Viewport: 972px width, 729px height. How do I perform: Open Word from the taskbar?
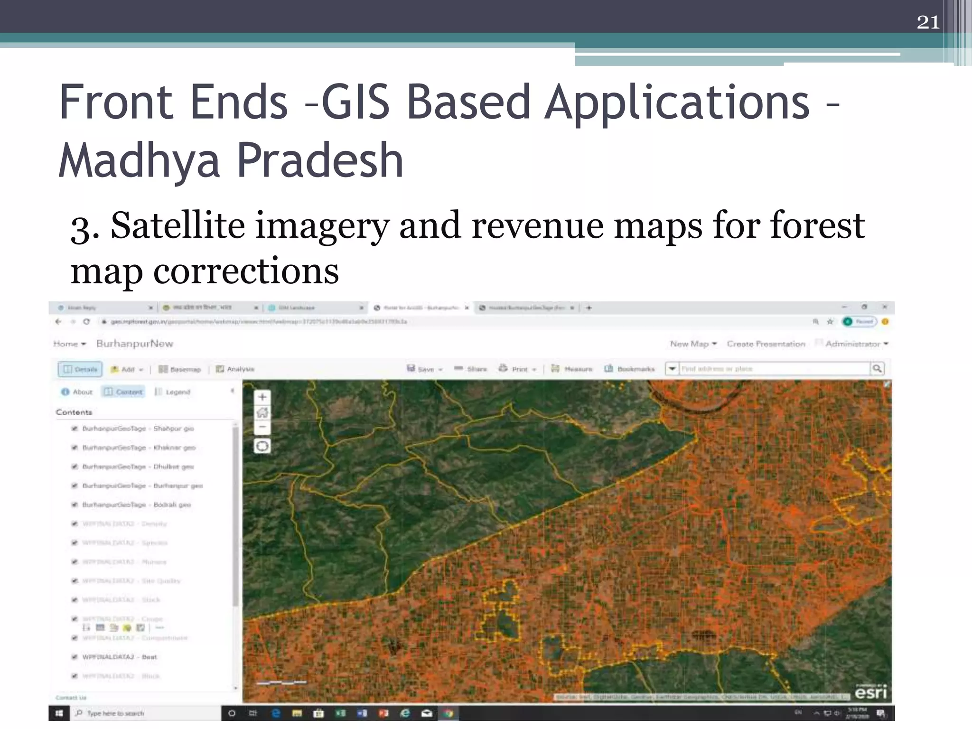pyautogui.click(x=362, y=713)
